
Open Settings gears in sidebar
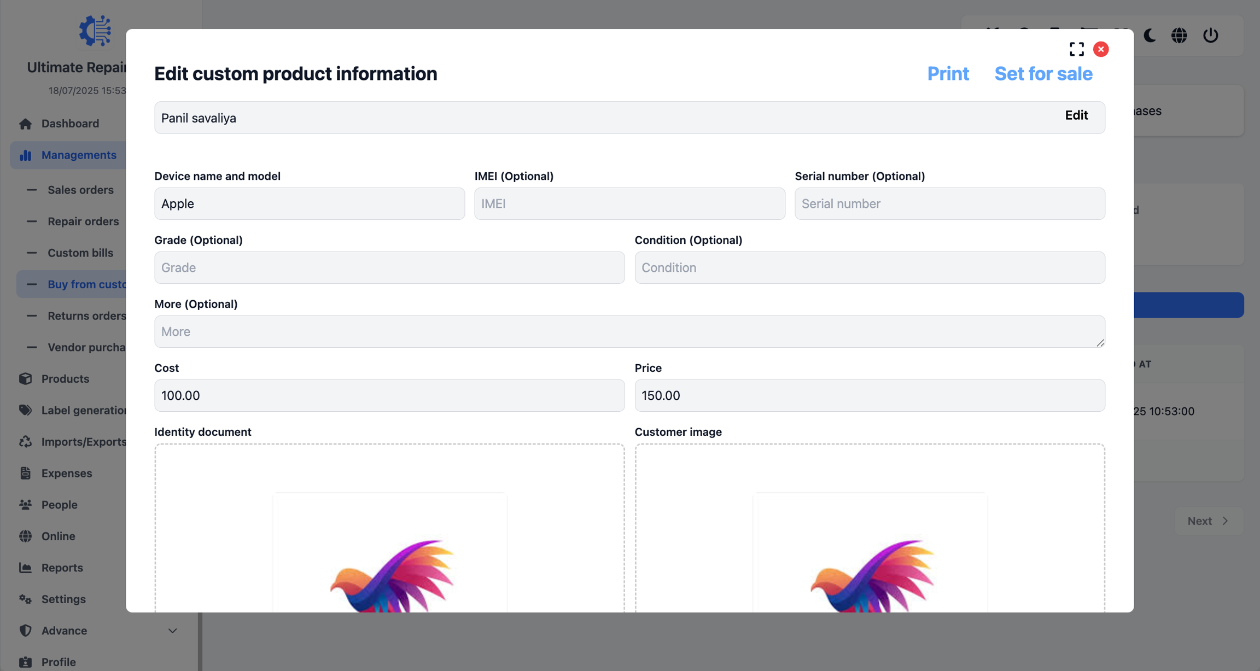pos(26,599)
